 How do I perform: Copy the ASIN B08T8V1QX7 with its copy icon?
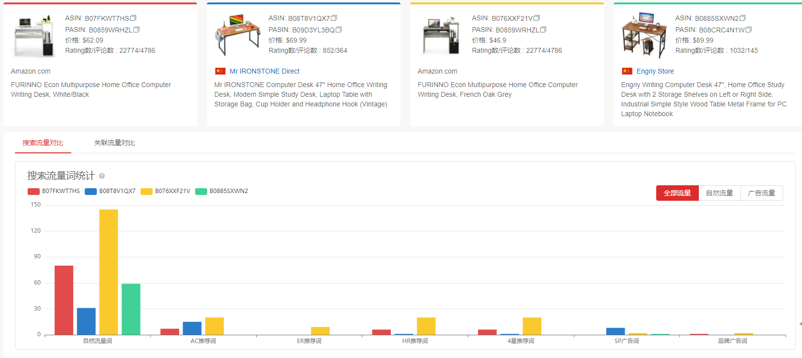click(x=334, y=18)
